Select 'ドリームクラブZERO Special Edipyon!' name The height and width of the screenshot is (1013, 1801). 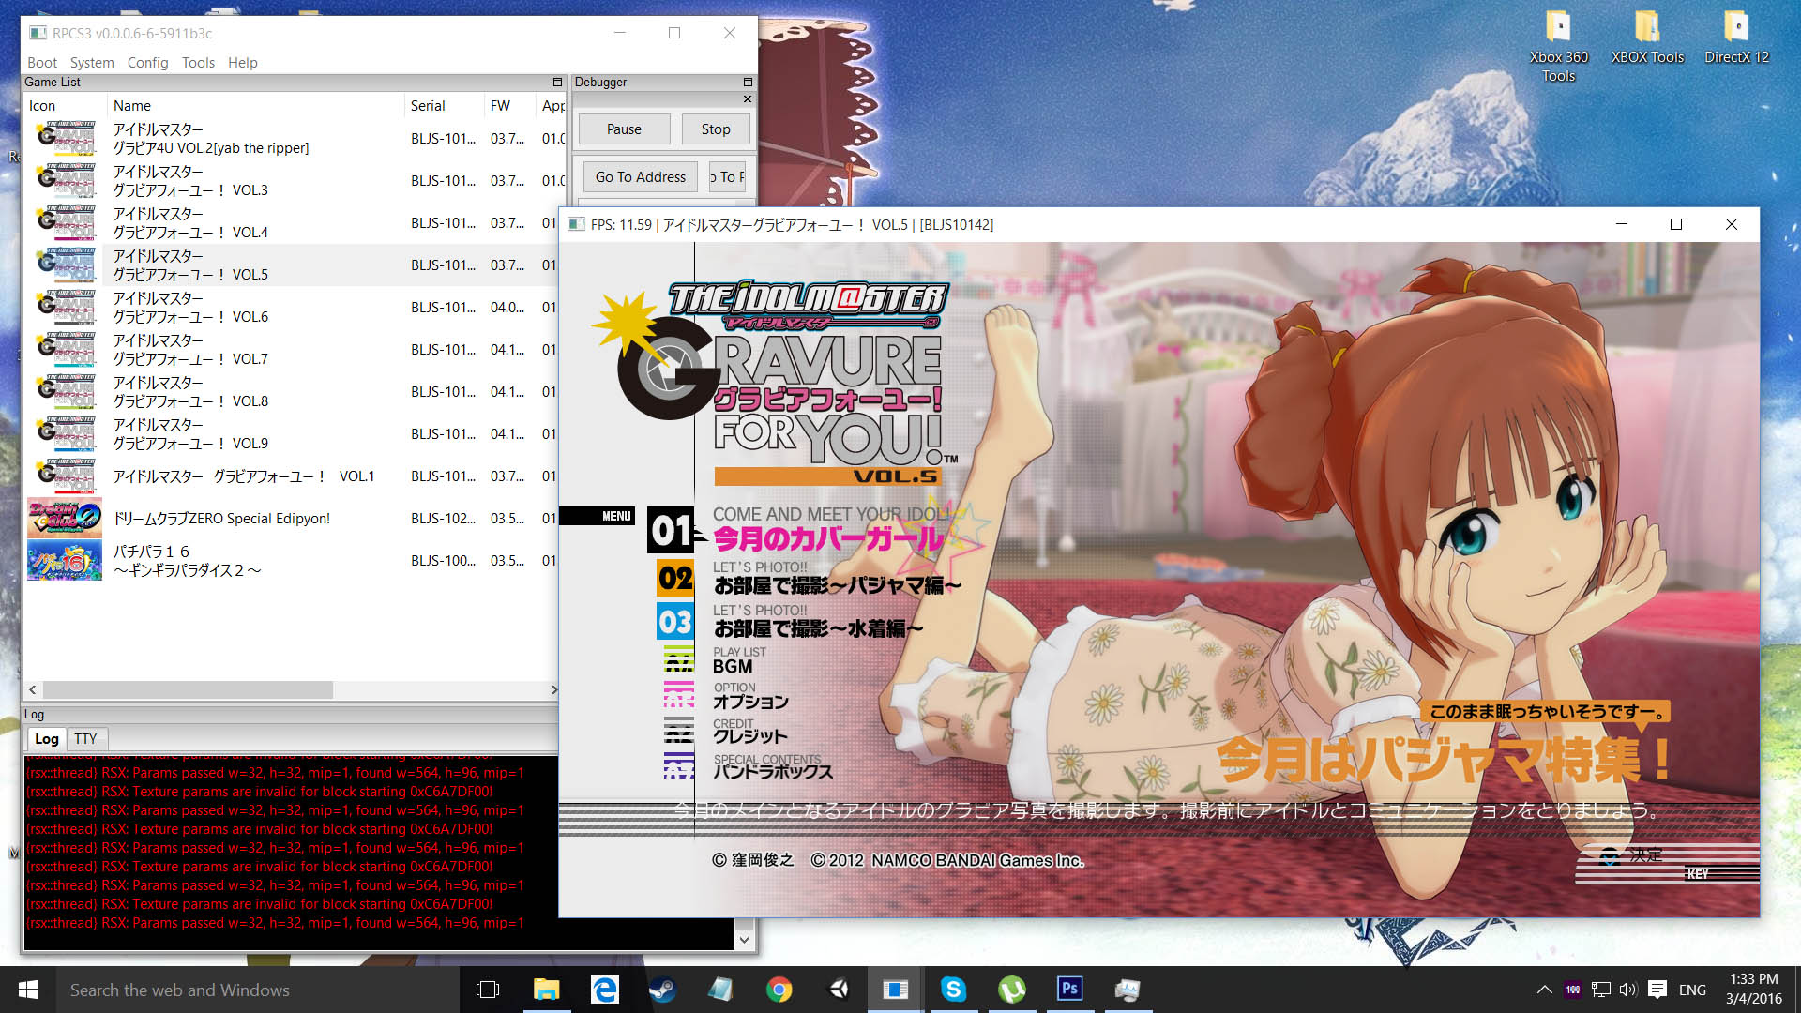[221, 518]
